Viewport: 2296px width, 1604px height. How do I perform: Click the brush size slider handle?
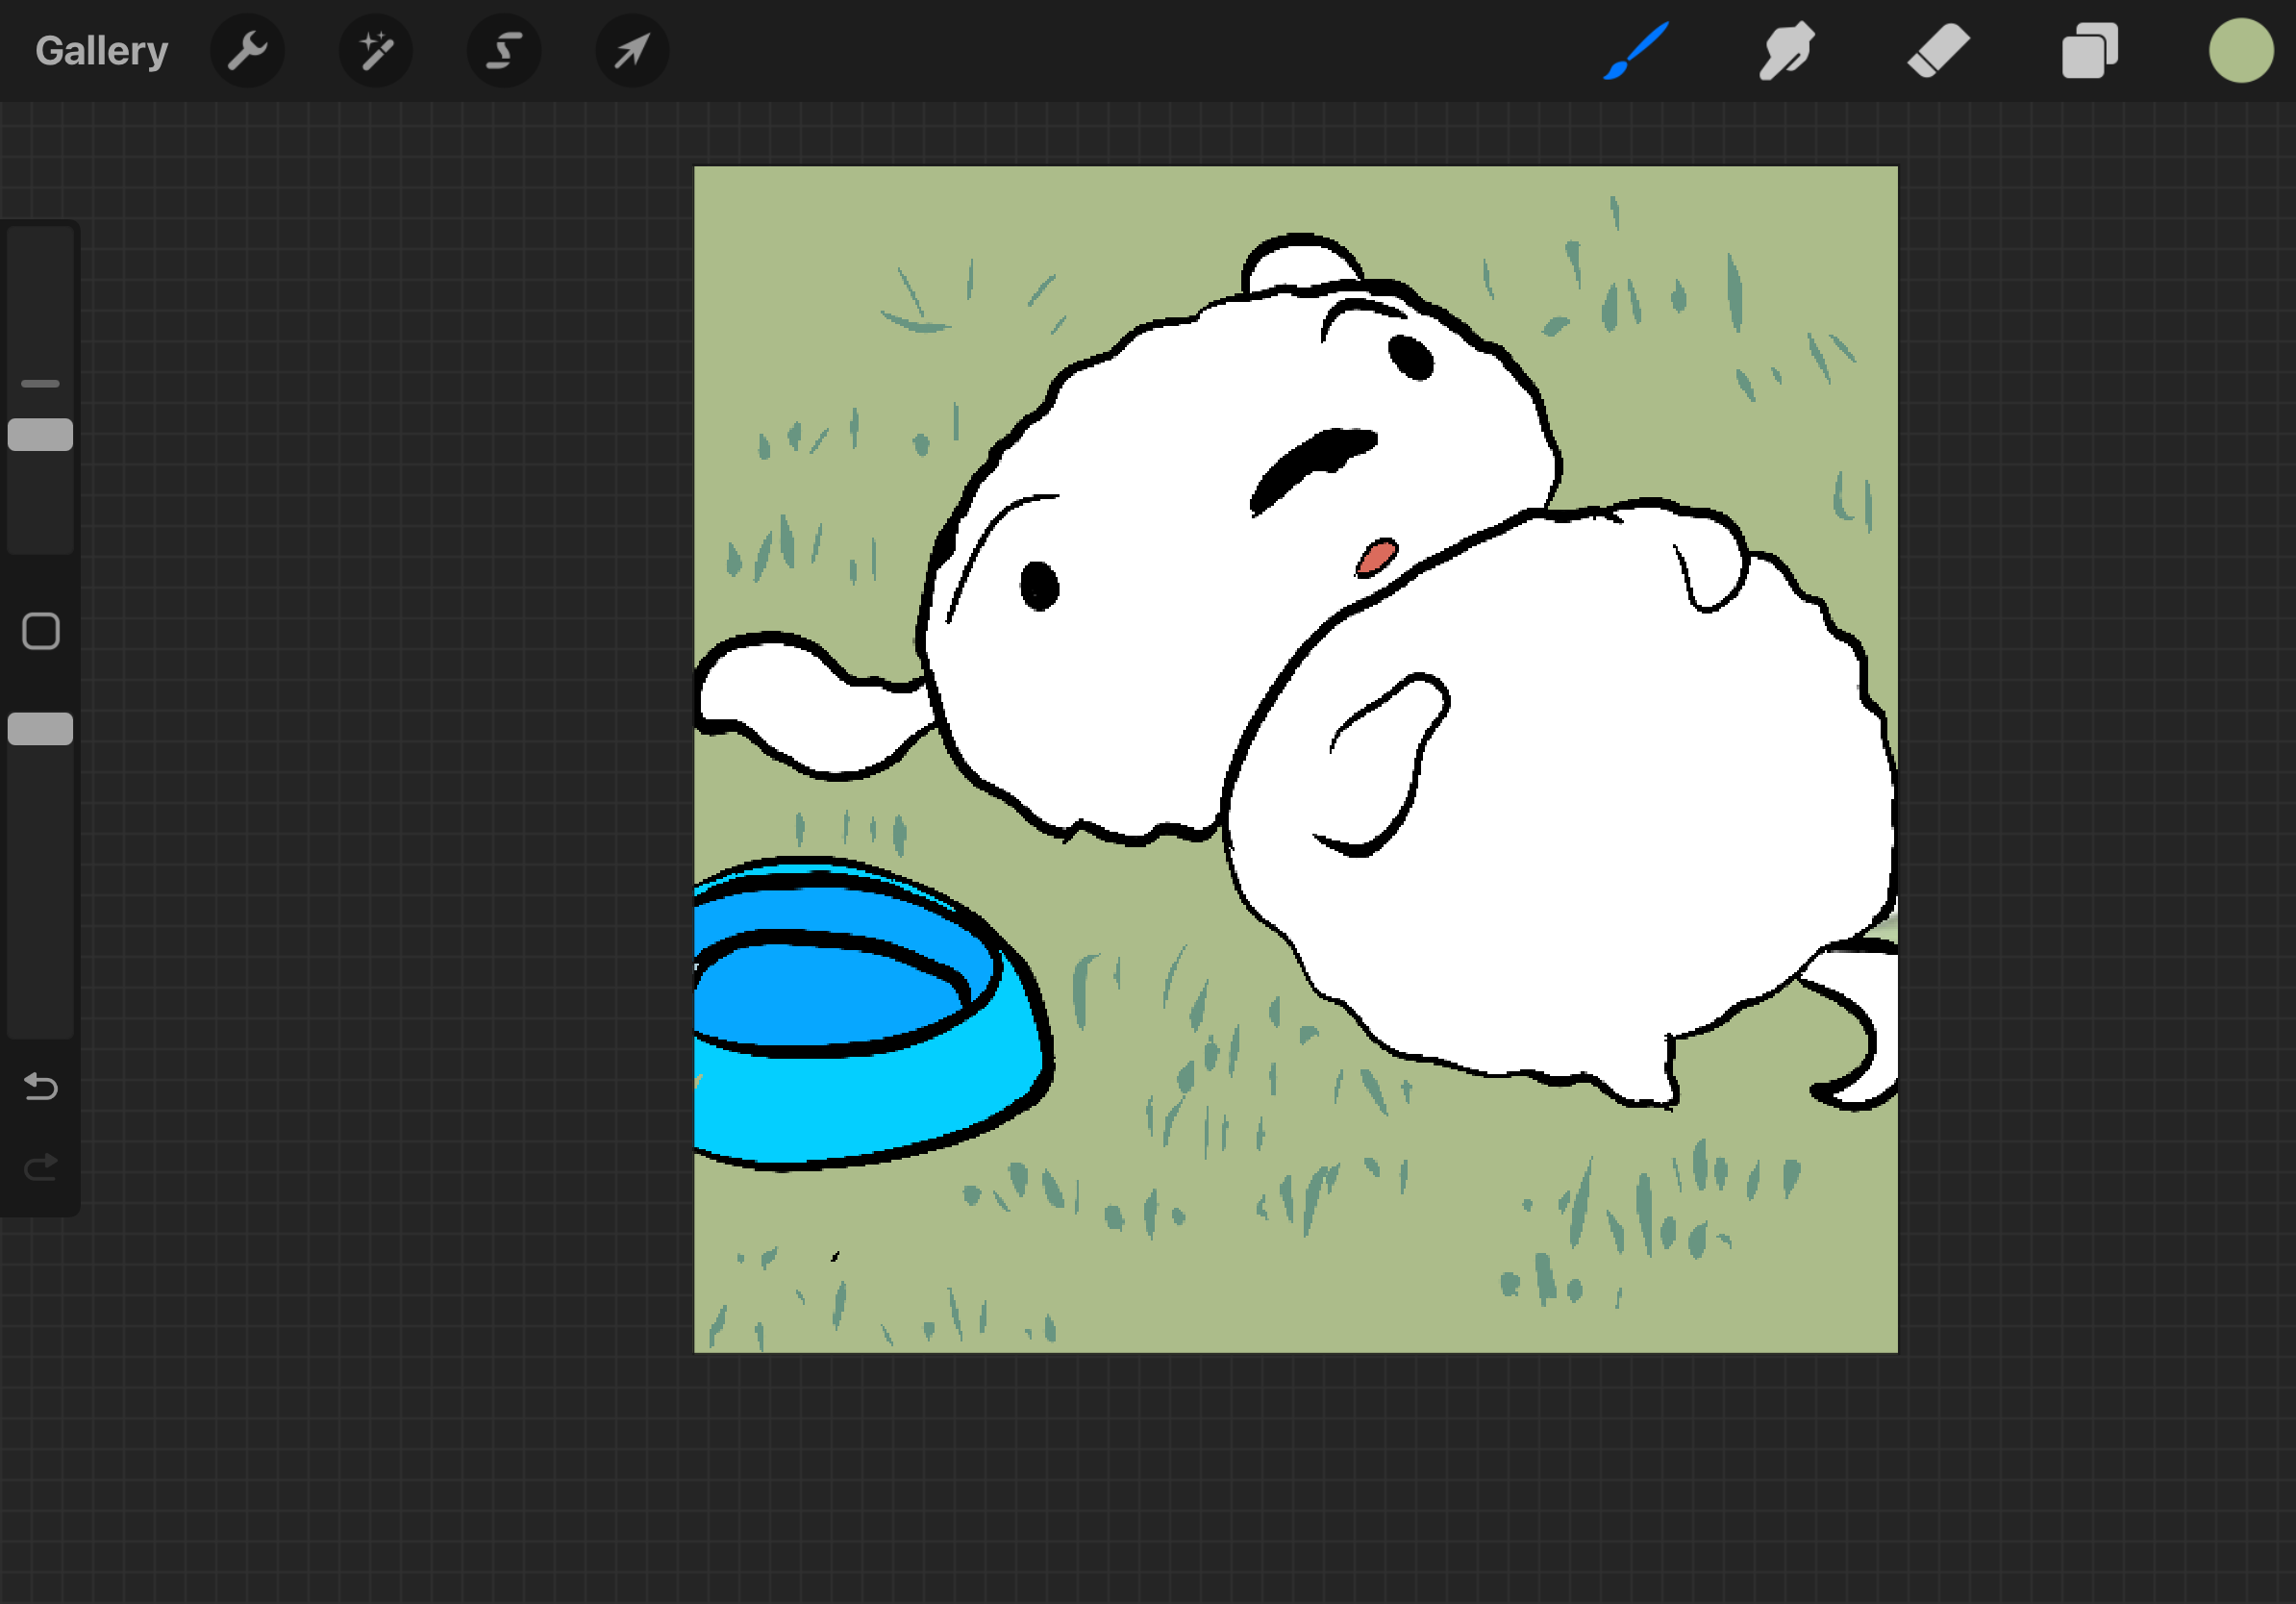click(x=40, y=435)
